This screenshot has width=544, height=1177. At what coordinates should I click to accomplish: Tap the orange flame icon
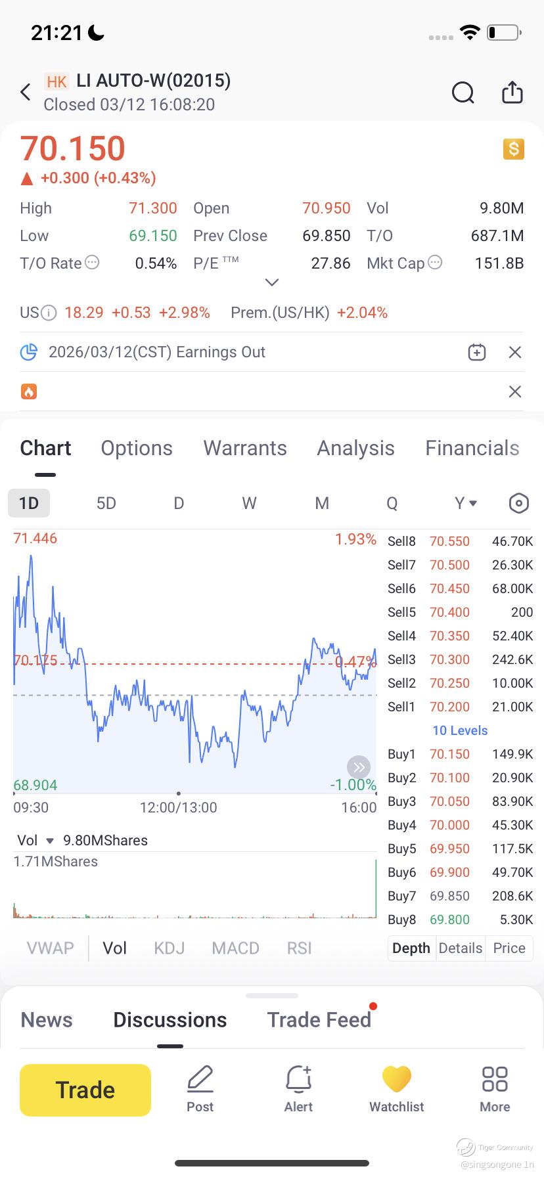tap(29, 392)
